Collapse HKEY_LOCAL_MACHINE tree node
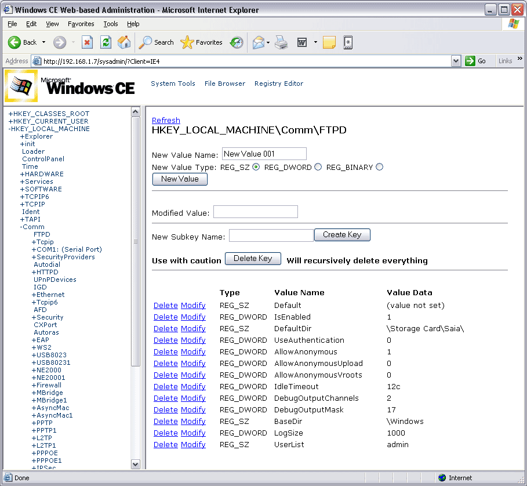Screen dimensions: 527x486 click(9, 129)
